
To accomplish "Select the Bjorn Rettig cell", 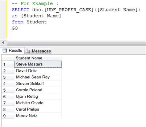I will (x=38, y=97).
